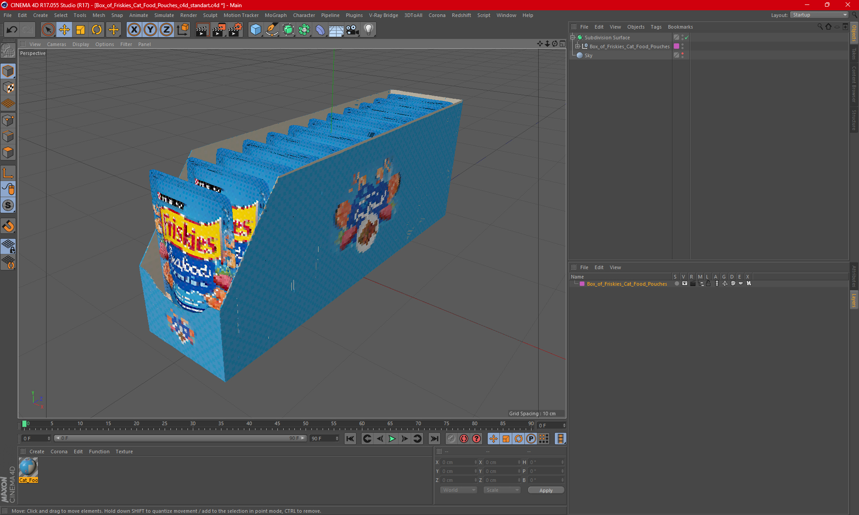
Task: Open the Simulate menu
Action: (164, 15)
